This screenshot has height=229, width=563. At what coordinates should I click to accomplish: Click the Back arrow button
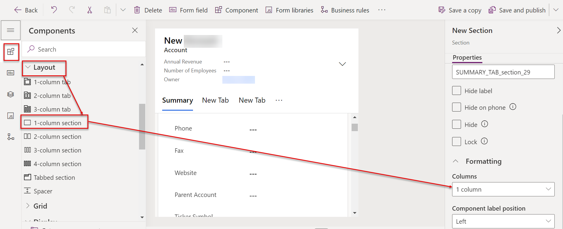[x=26, y=10]
